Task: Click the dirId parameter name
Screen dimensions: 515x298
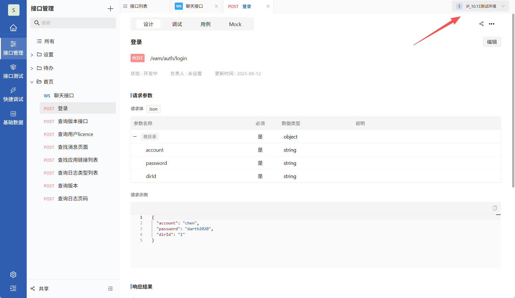Action: coord(151,176)
